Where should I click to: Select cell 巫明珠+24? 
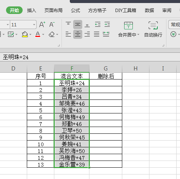coord(72,83)
